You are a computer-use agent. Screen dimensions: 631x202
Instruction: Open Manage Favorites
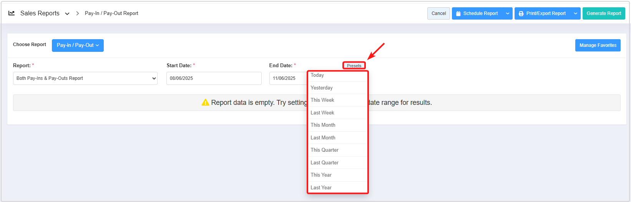598,45
